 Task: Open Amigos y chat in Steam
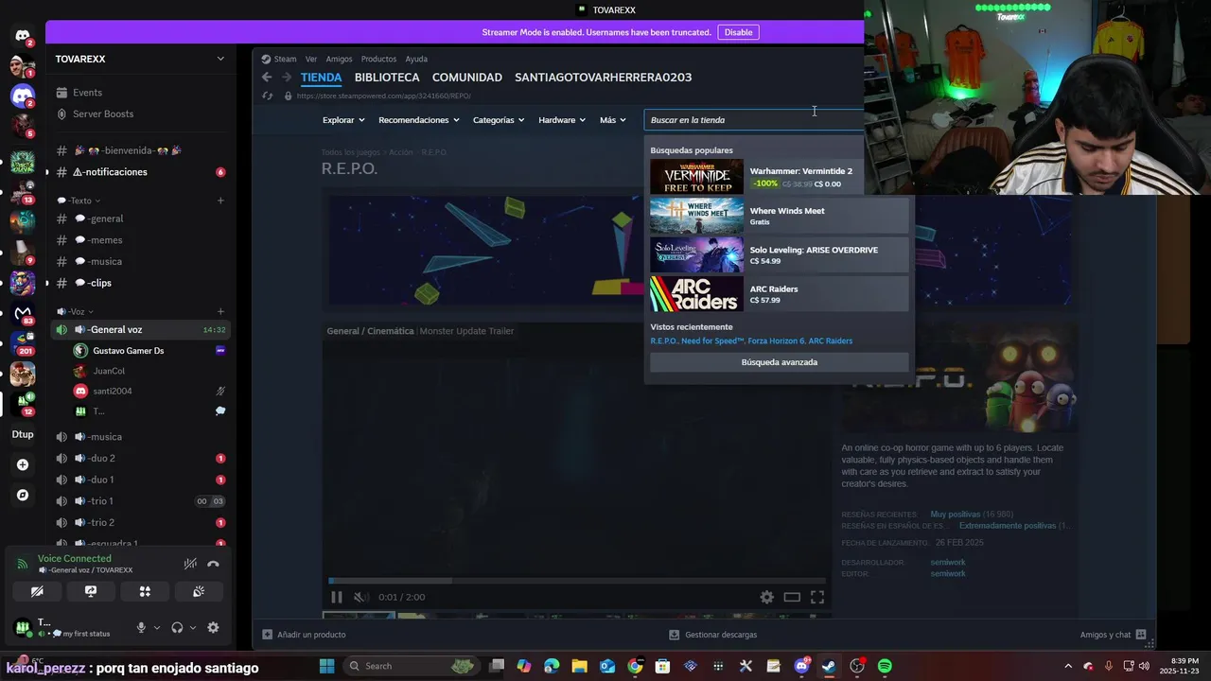tap(1113, 635)
